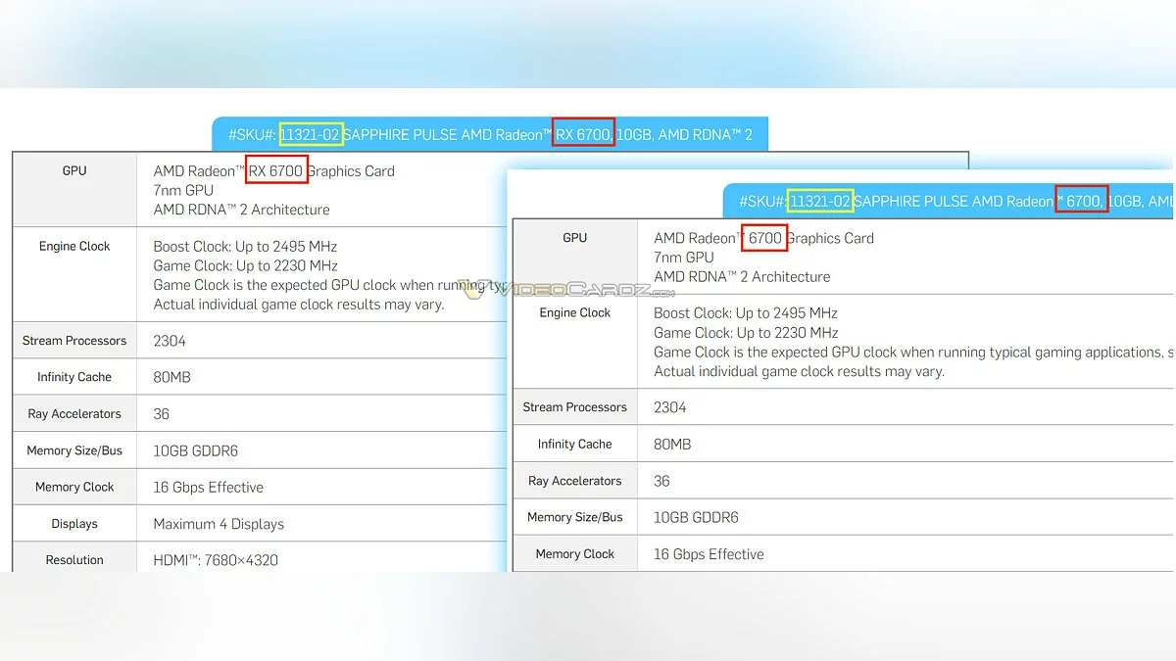Select 'Game Clock: Up to 2230 MHz' in back table
This screenshot has width=1176, height=661.
246,265
